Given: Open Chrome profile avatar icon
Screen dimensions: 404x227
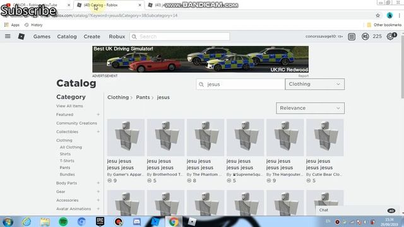Looking at the screenshot, I should click(389, 15).
